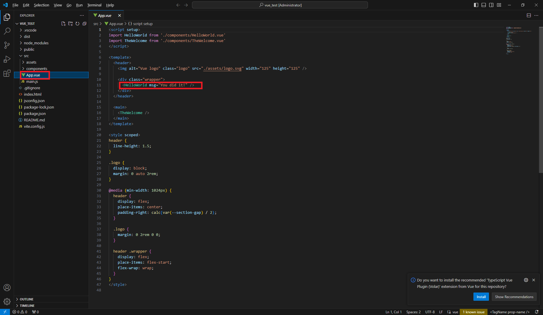Show errors and warnings in status bar
Screen dimensions: 543x315
point(20,312)
